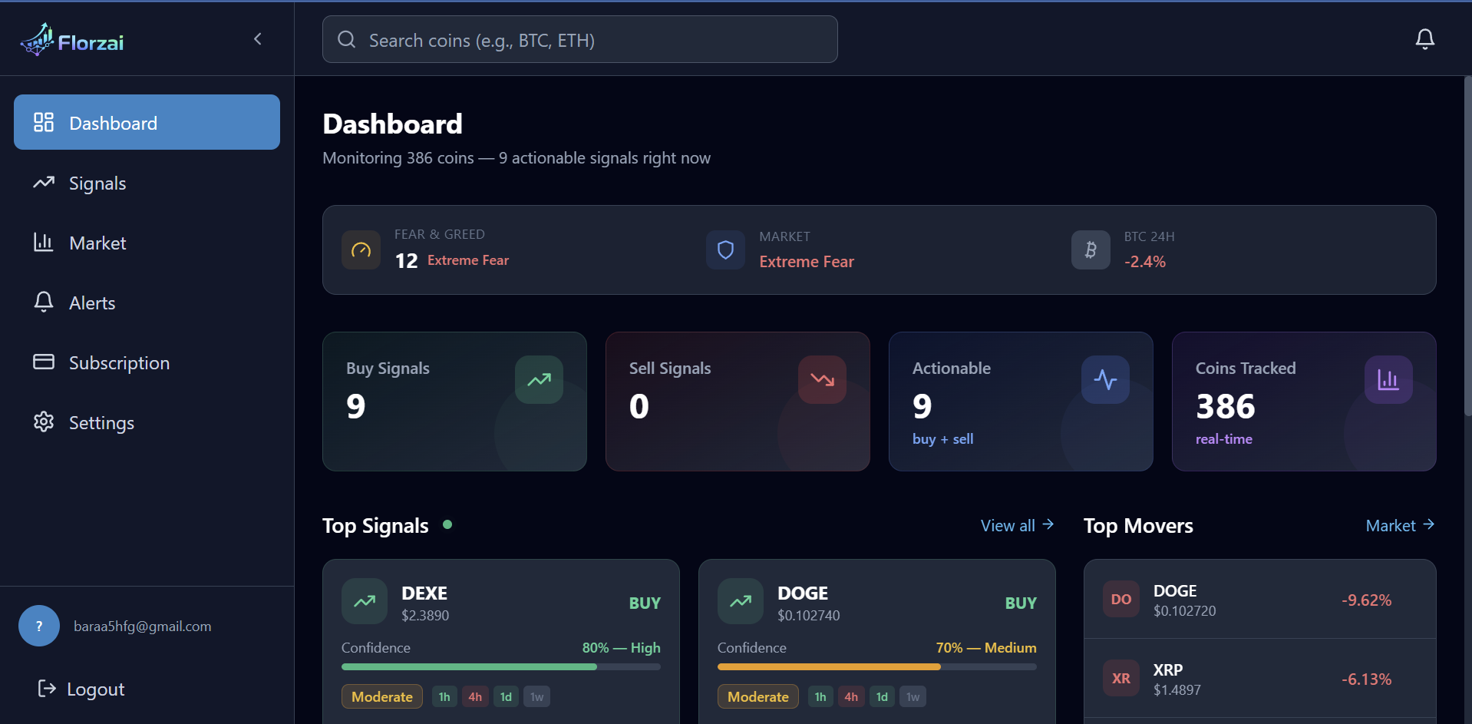
Task: Select the Market chart icon in sidebar
Action: tap(44, 243)
